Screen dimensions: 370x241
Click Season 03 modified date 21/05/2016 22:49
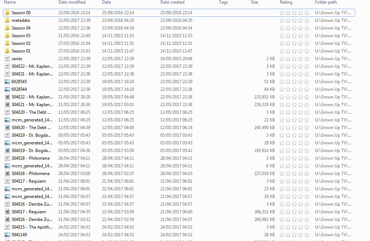tap(74, 36)
